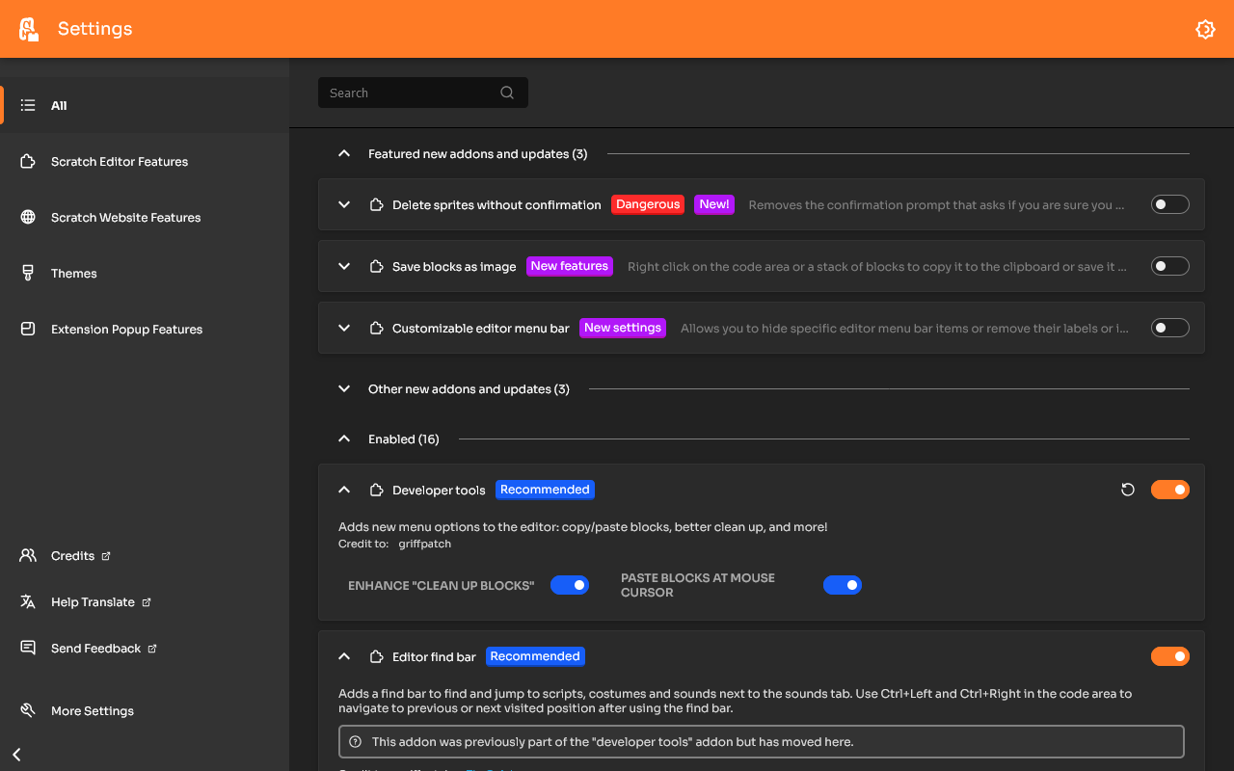
Task: Collapse the sidebar with the bottom-left arrow
Action: [x=16, y=755]
